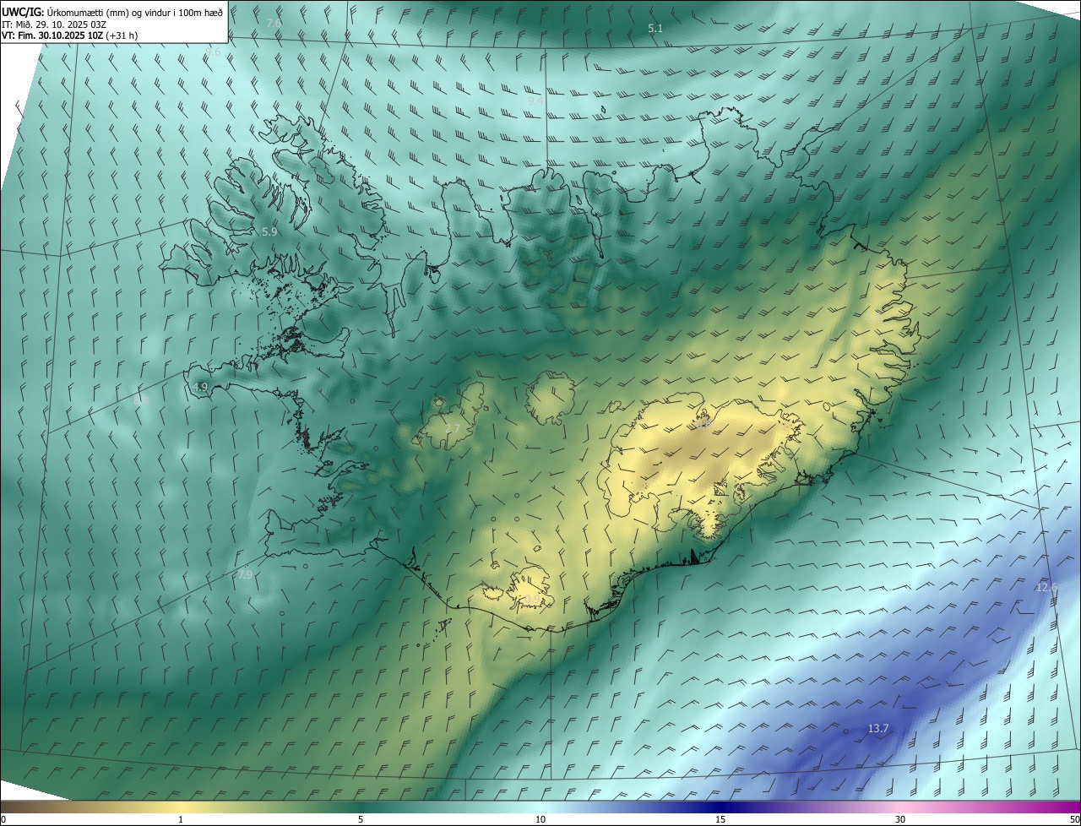The height and width of the screenshot is (826, 1081).
Task: Click the 5.1 value label
Action: 655,29
